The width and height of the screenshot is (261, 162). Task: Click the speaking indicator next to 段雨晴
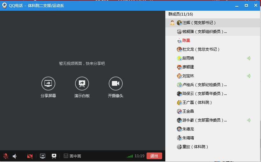click(x=249, y=58)
